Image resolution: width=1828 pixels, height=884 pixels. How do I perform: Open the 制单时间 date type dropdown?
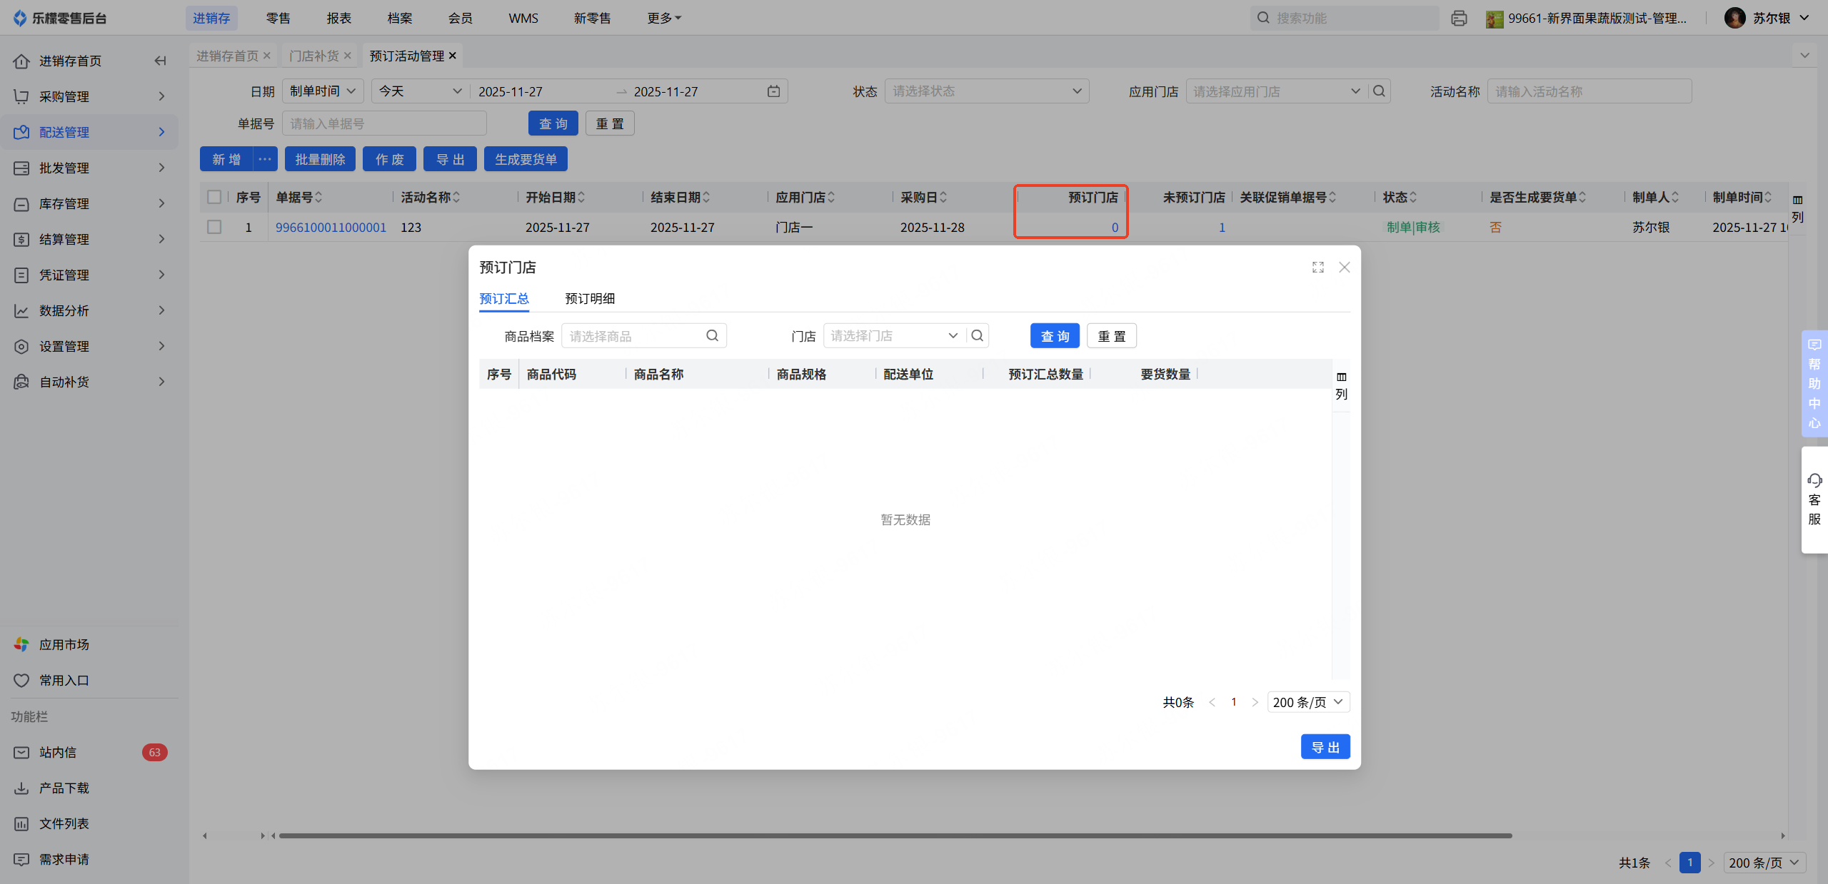[323, 91]
